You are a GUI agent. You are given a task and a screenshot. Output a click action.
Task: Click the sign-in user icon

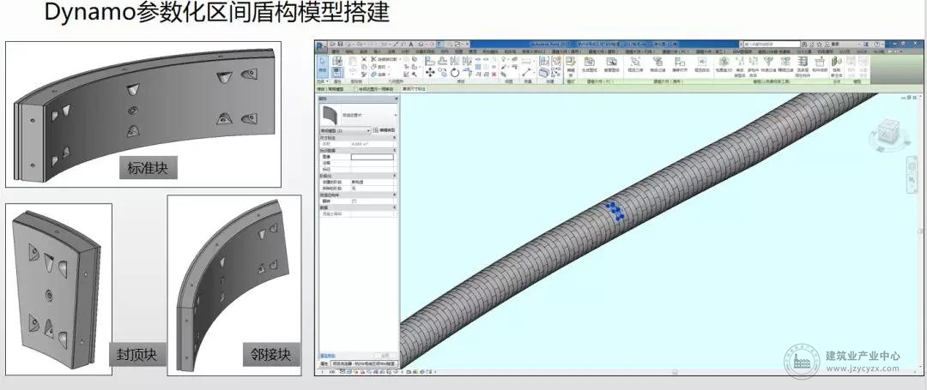click(827, 45)
